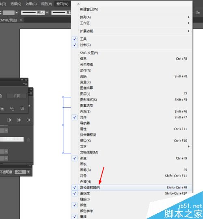
Task: Open SVG 交互(Y) panel
Action: click(132, 53)
